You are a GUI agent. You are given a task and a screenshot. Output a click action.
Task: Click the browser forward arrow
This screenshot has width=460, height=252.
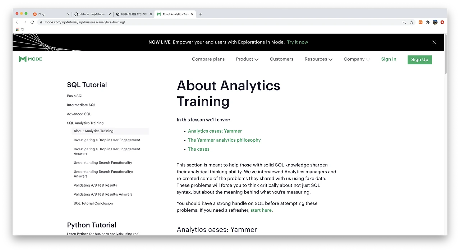[25, 22]
